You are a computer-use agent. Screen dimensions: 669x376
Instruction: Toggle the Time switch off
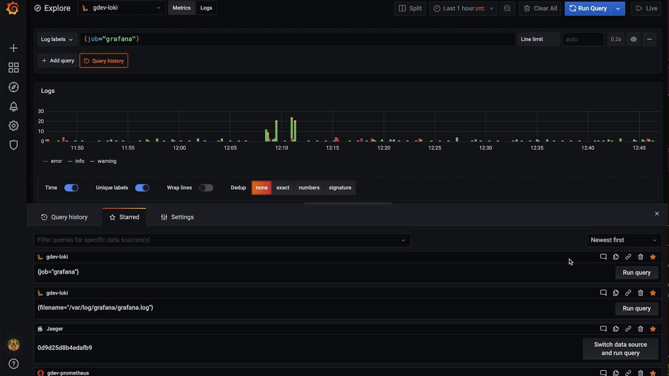tap(71, 187)
